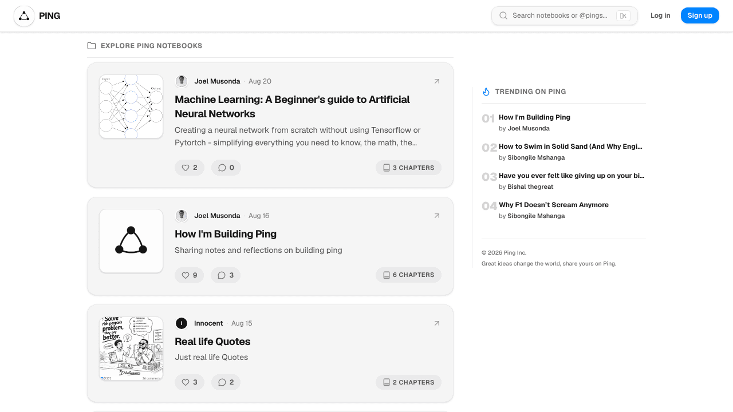Click the Ping triangle logo in header

pyautogui.click(x=24, y=16)
